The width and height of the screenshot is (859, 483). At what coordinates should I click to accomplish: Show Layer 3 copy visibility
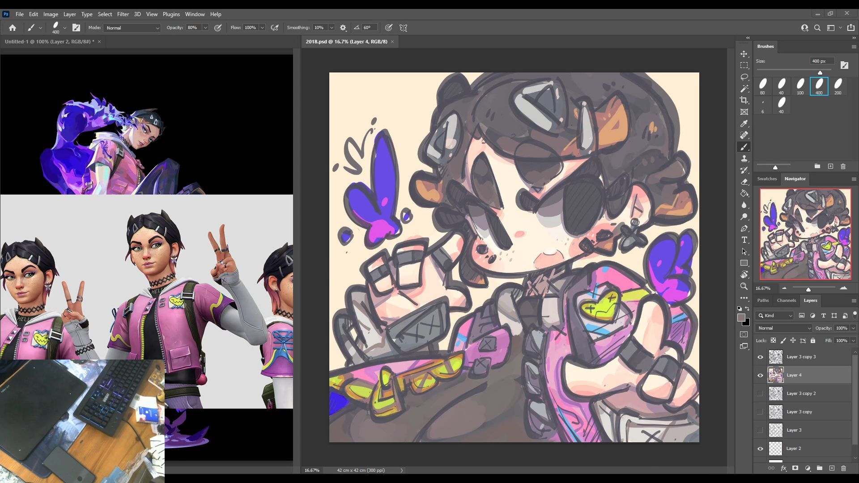(760, 412)
